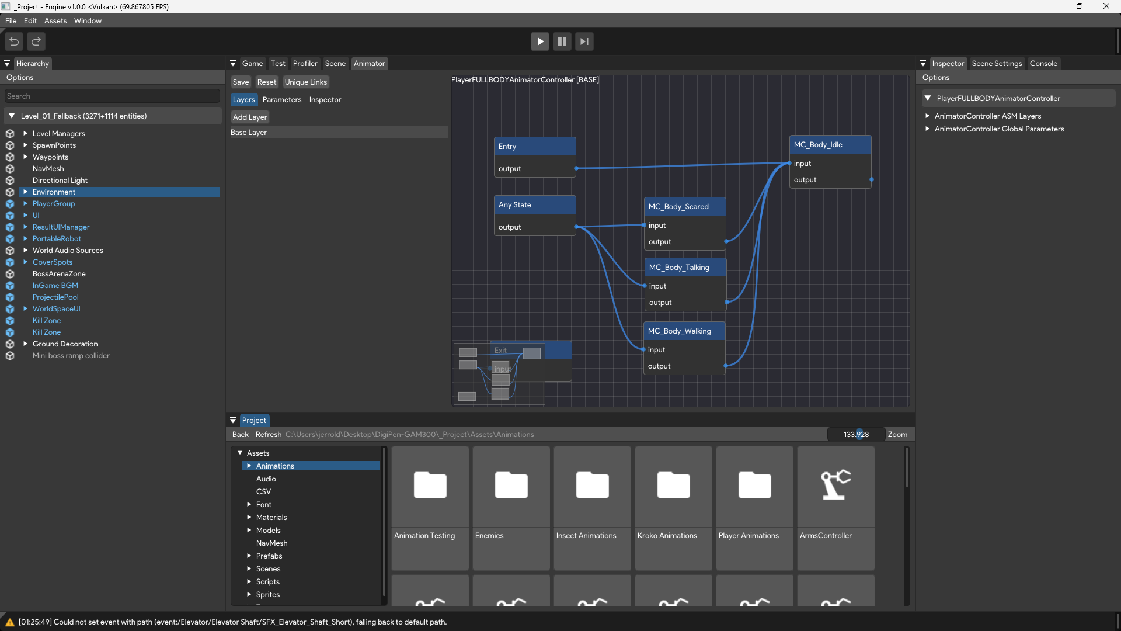1121x631 pixels.
Task: Click the Hierarchy search field
Action: (x=112, y=96)
